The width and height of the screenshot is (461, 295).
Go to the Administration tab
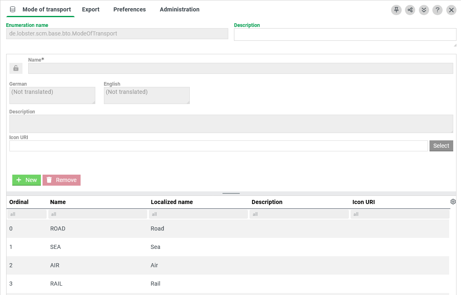[179, 9]
